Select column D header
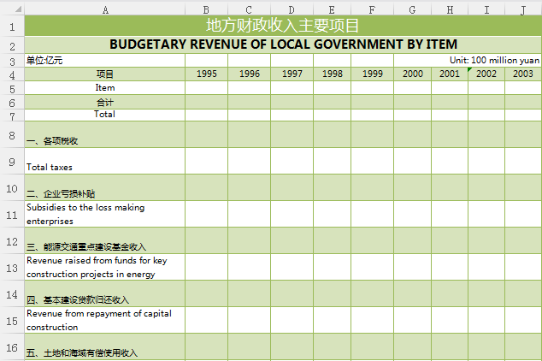Image resolution: width=542 pixels, height=361 pixels. [292, 9]
